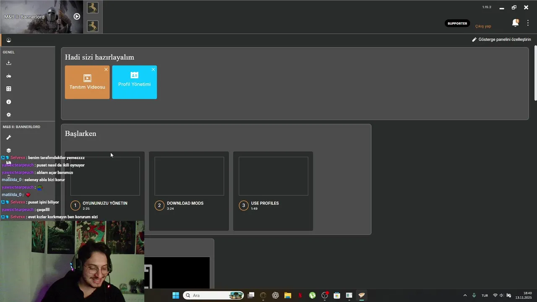Expand hidden system tray icons chevron
The width and height of the screenshot is (537, 302).
point(465,295)
